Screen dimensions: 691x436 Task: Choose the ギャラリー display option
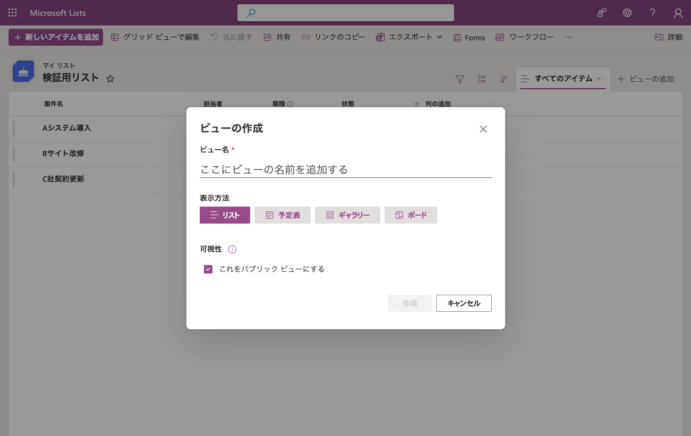[347, 215]
